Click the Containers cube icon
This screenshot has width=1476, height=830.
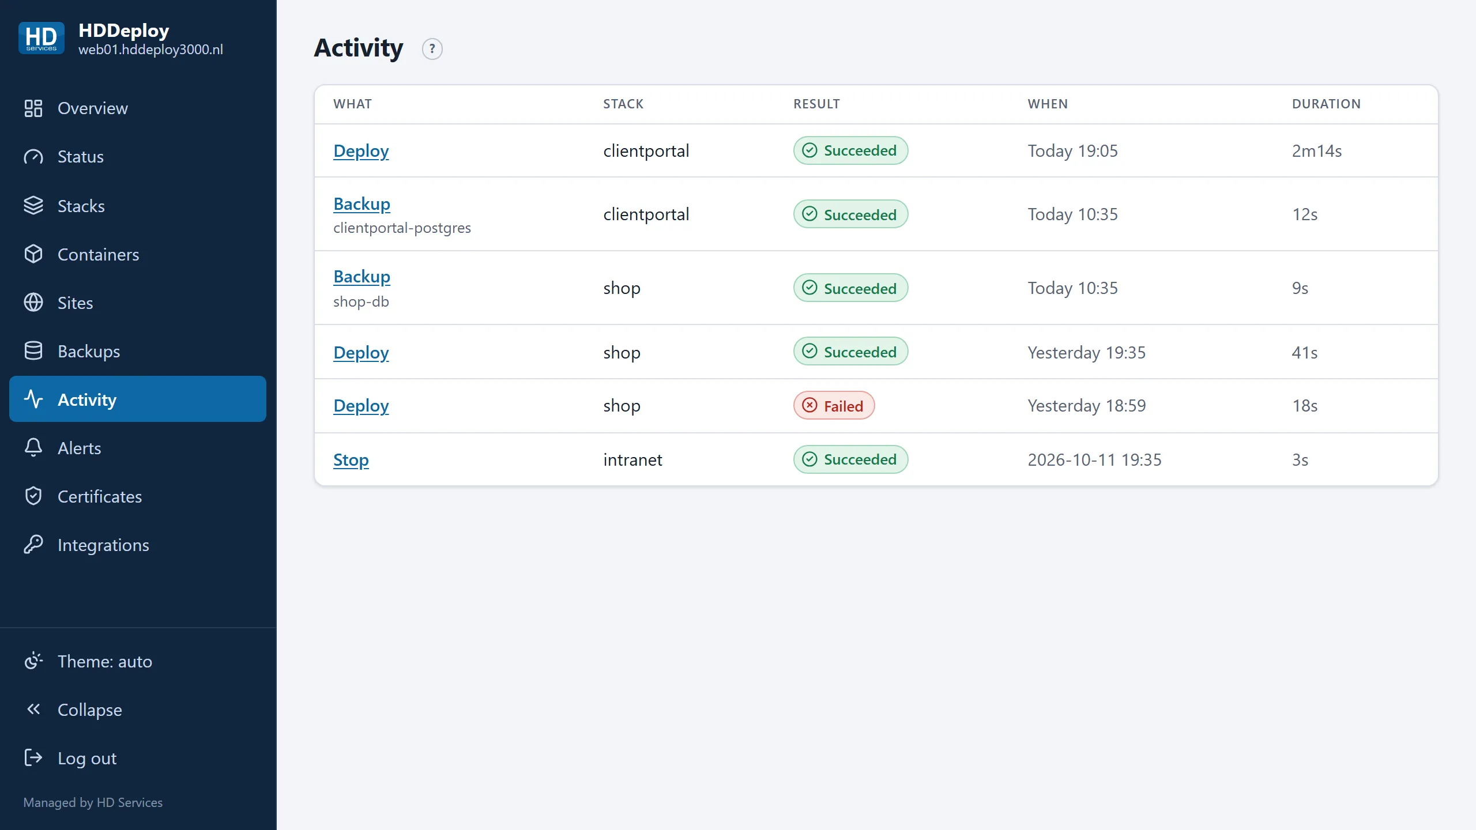point(33,254)
